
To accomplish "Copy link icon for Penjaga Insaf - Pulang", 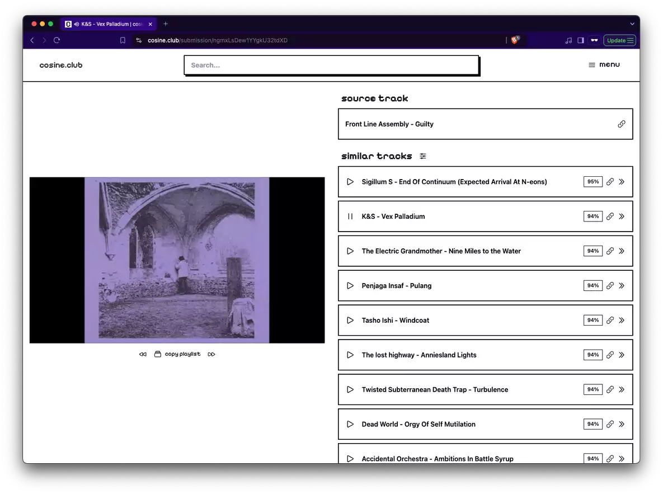I will [x=610, y=286].
